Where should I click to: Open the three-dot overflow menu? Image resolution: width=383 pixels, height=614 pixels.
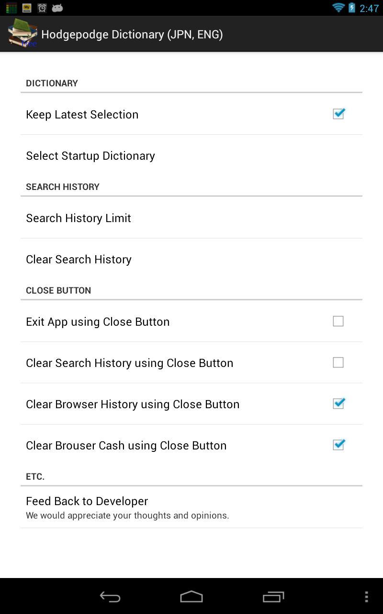(366, 597)
